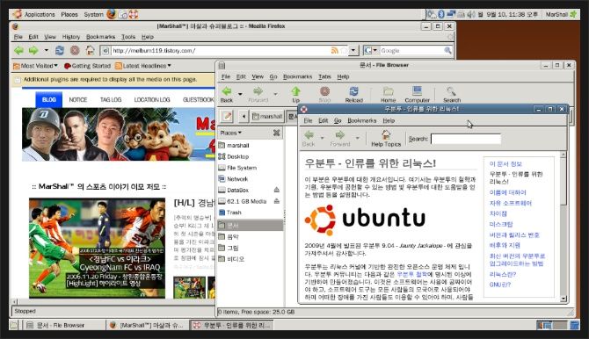
Task: Click Forward button in File Browser toolbar
Action: pyautogui.click(x=258, y=95)
